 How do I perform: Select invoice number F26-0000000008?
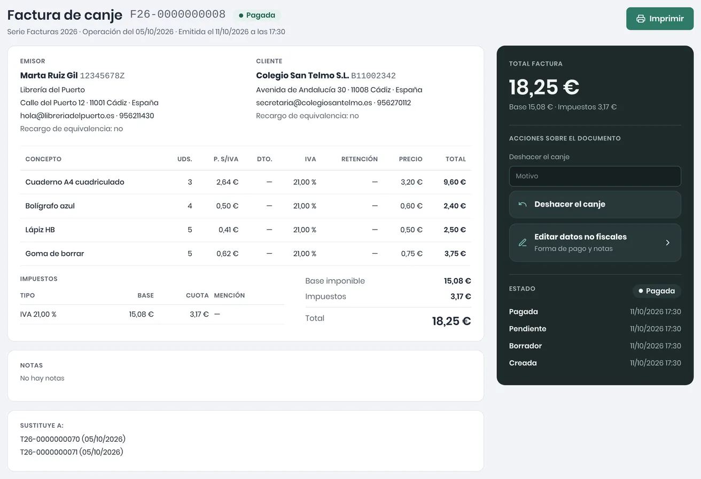point(178,14)
